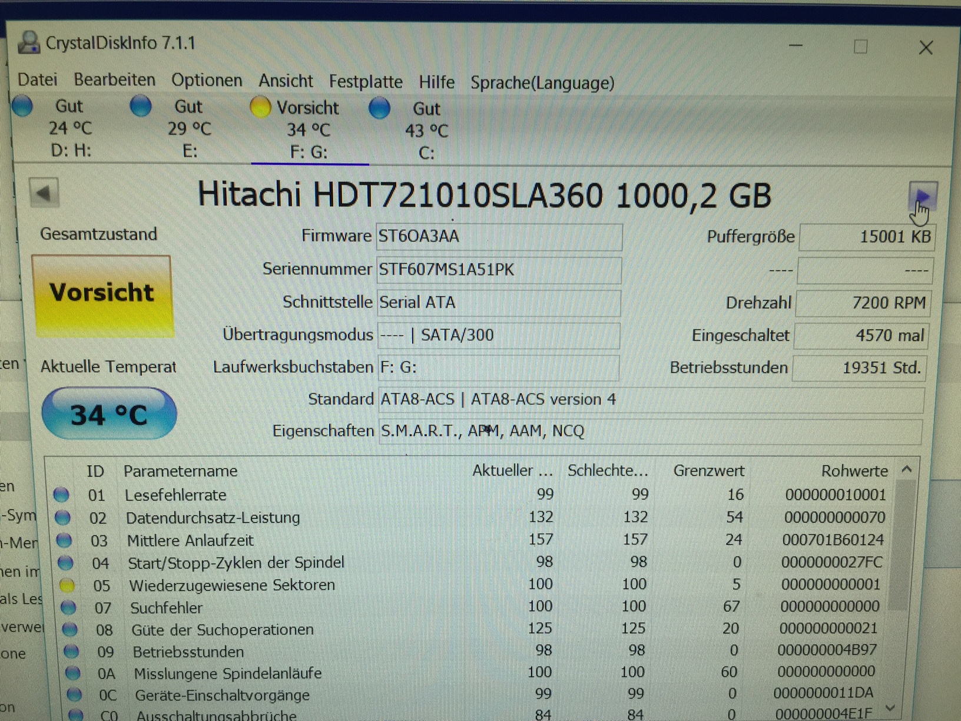
Task: Click the 34 °C temperature button
Action: point(110,414)
